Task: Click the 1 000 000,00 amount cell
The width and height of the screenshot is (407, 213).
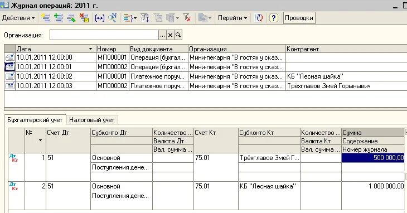Action: (373, 186)
